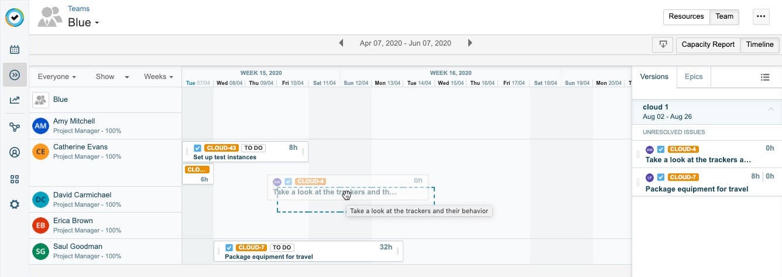Select the Team view toggle
The image size is (782, 277).
click(724, 16)
